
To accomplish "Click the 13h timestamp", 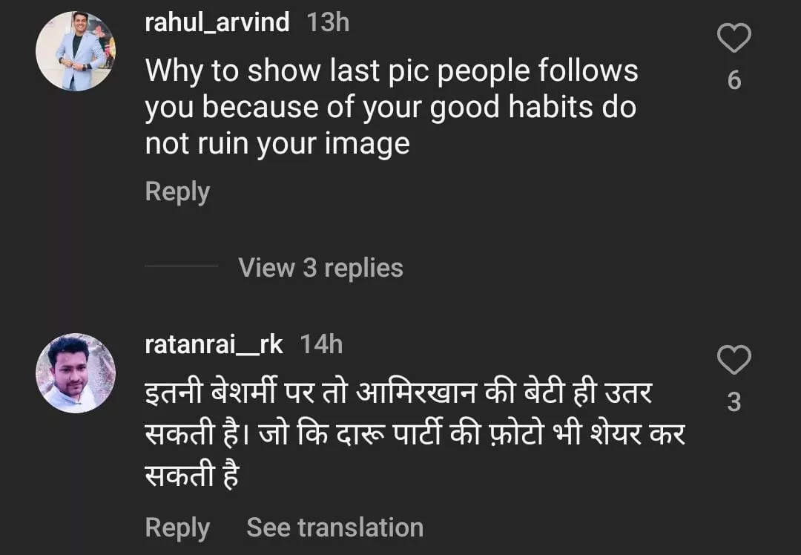I will point(328,22).
